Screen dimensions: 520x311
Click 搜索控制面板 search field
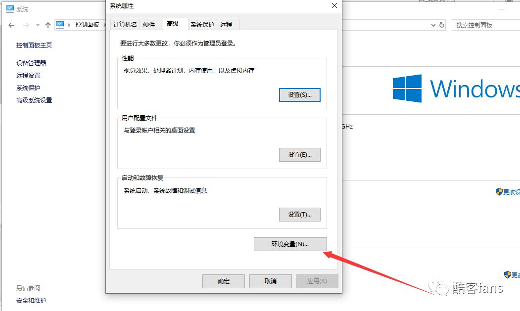pos(486,25)
